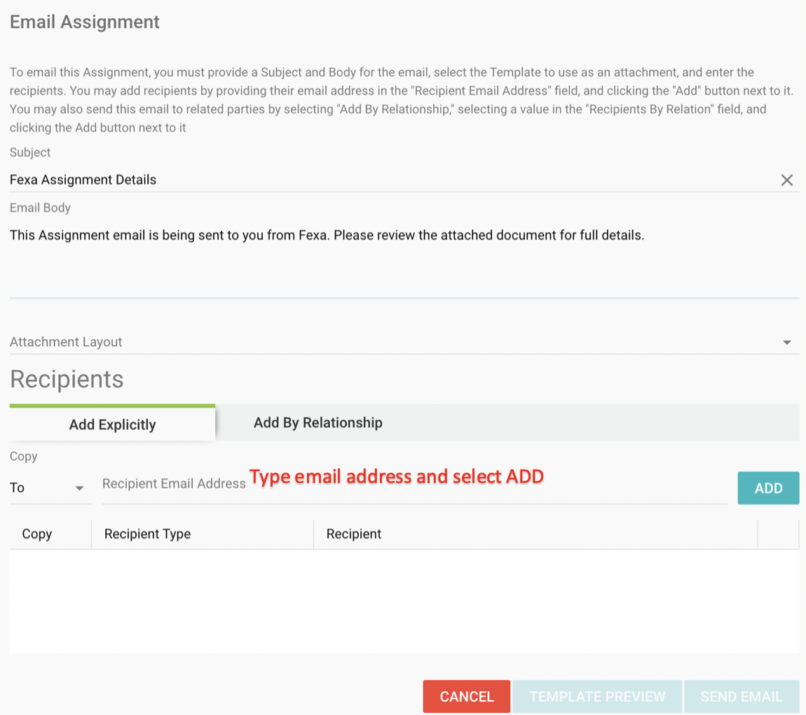Switch to the Add By Relationship tab

(317, 423)
